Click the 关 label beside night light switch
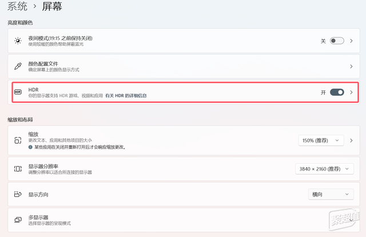The width and height of the screenshot is (366, 237). [323, 41]
